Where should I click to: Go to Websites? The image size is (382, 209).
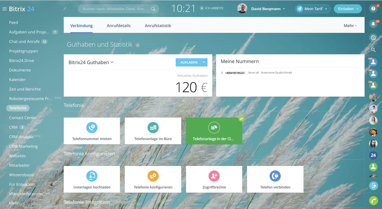pos(18,156)
